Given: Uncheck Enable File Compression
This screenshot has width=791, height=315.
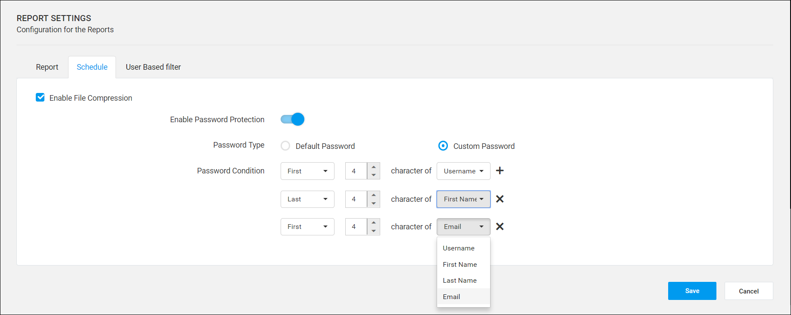Looking at the screenshot, I should pos(40,98).
